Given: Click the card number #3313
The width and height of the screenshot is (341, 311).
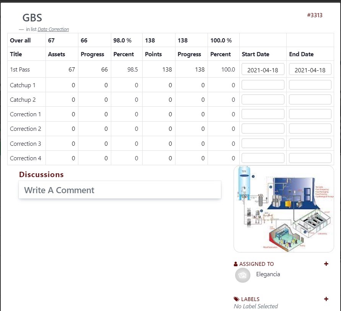Looking at the screenshot, I should click(315, 15).
